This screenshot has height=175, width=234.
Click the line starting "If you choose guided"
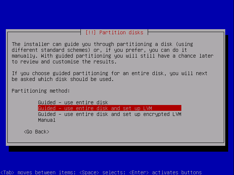110,73
